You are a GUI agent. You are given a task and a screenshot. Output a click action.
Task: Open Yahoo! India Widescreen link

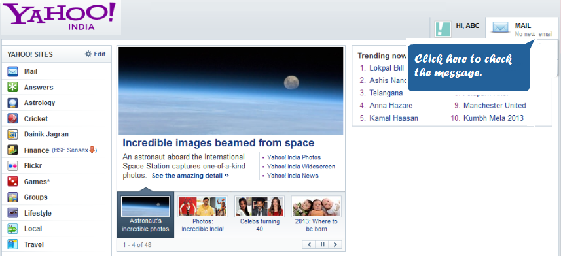(301, 167)
